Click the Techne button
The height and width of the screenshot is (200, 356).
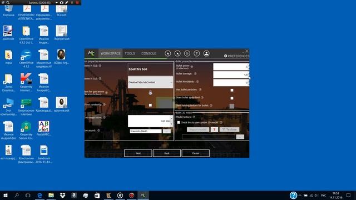click(x=229, y=129)
